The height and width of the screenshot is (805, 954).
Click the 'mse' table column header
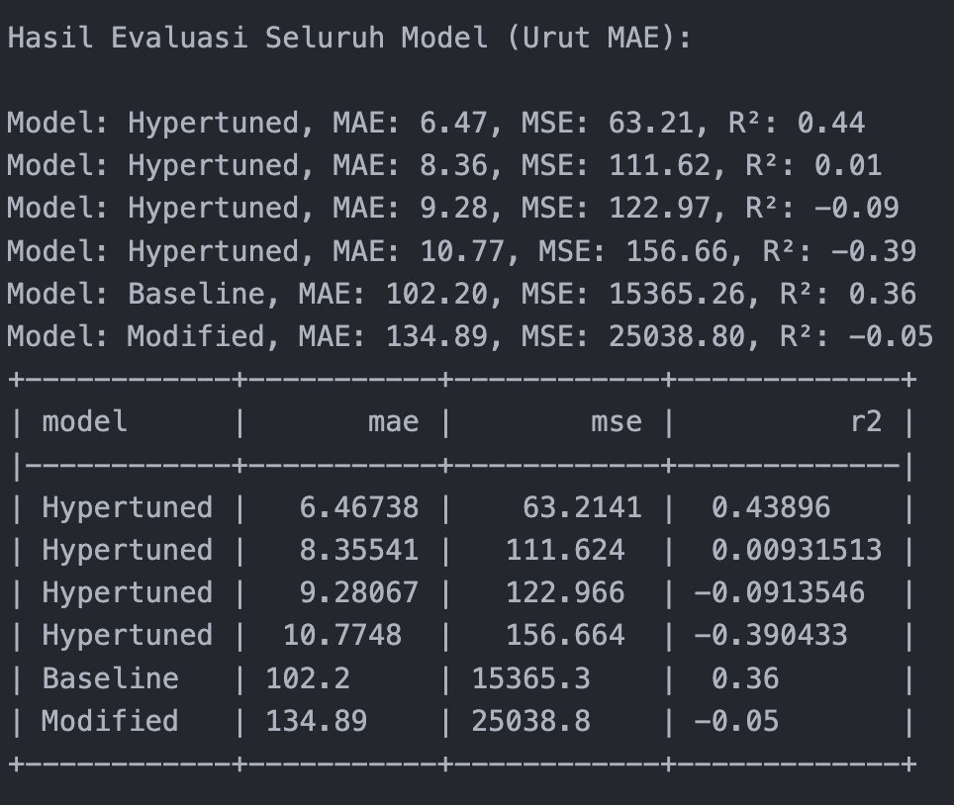616,422
